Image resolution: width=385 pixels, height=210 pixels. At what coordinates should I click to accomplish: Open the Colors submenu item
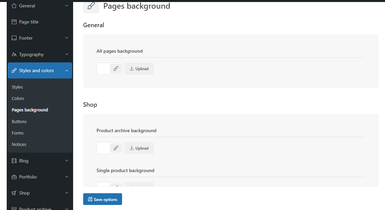(x=18, y=98)
